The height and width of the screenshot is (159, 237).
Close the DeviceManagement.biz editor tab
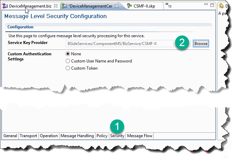[56, 6]
